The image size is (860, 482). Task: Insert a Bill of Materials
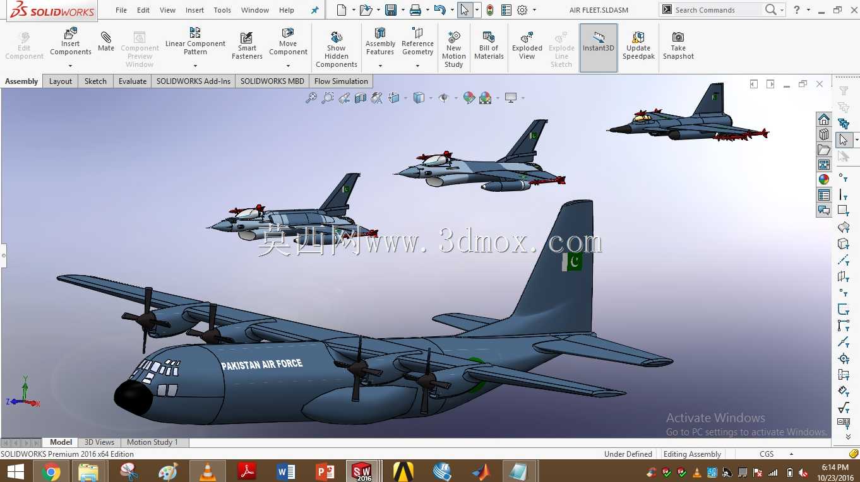(x=489, y=45)
